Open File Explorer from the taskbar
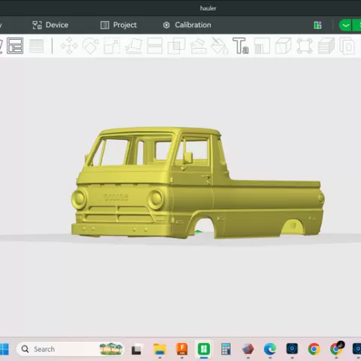Viewport: 361px width, 361px height. (159, 349)
